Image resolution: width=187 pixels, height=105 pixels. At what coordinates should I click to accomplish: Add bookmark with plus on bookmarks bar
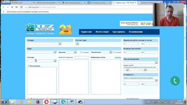pos(3,12)
